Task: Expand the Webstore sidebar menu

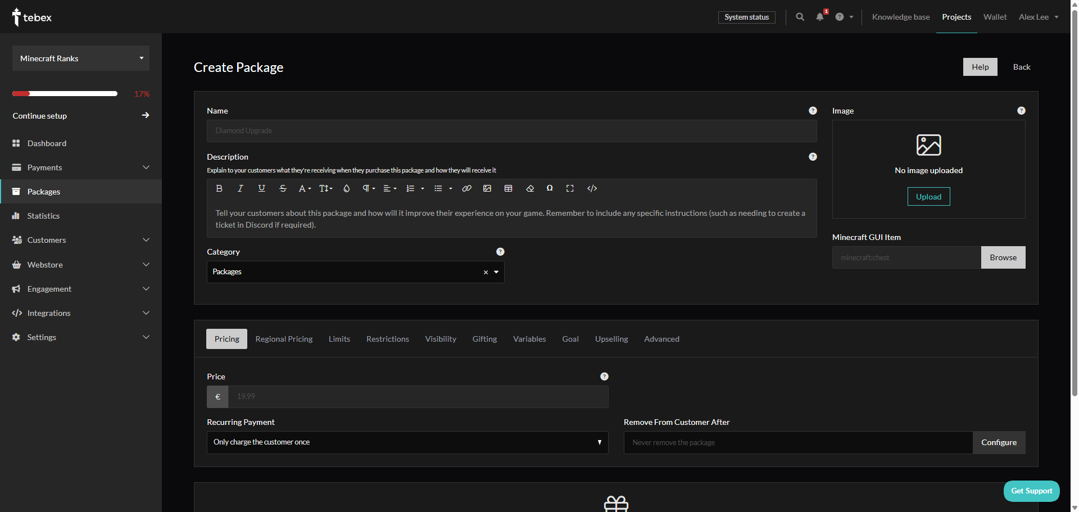Action: (x=146, y=265)
